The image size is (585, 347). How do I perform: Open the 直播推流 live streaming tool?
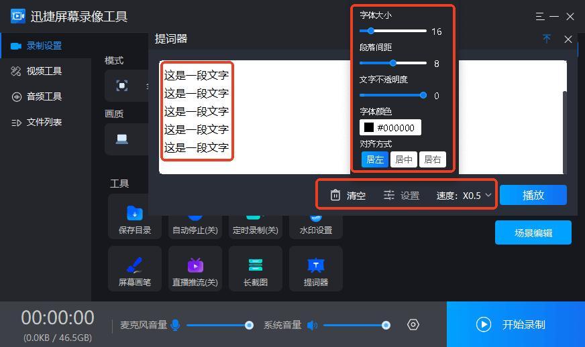(195, 269)
